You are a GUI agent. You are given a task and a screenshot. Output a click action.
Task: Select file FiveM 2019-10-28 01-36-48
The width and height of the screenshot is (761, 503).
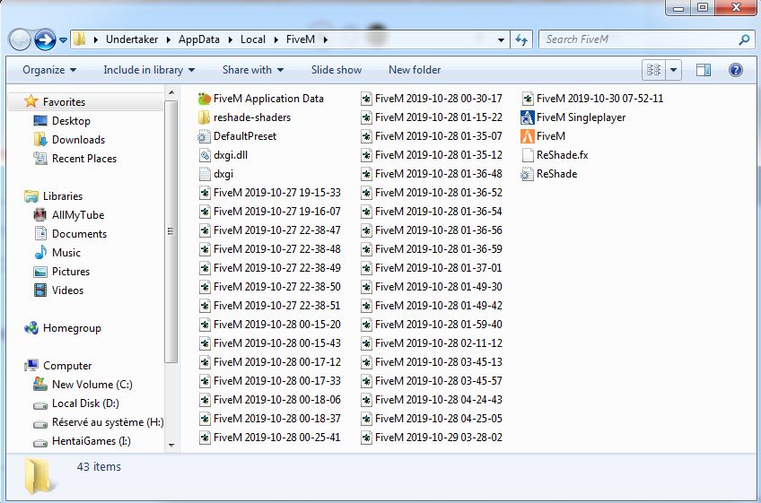coord(432,174)
